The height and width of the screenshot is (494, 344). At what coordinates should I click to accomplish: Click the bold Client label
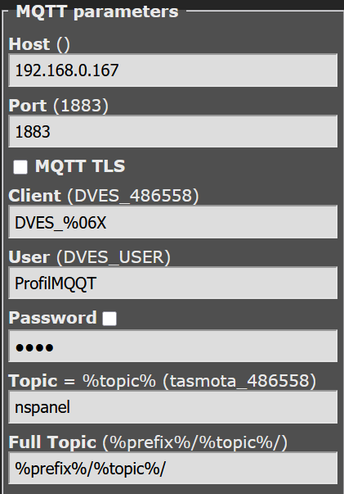(34, 196)
